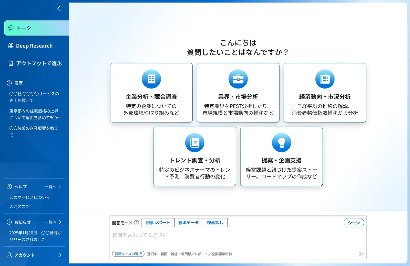Collapse the left sidebar with the chevron

[59, 8]
